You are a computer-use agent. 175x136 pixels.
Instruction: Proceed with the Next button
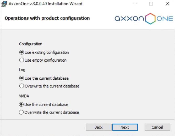coord(125,127)
